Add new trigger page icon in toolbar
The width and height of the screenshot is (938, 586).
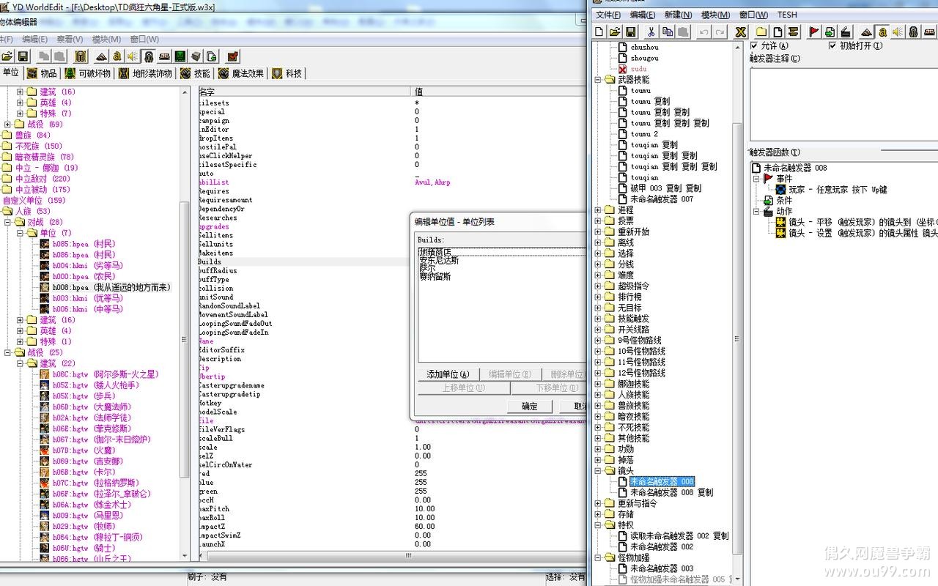(x=778, y=31)
